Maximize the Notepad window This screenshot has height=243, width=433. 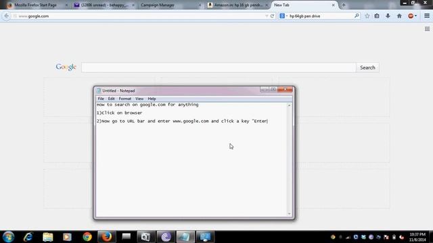click(273, 90)
